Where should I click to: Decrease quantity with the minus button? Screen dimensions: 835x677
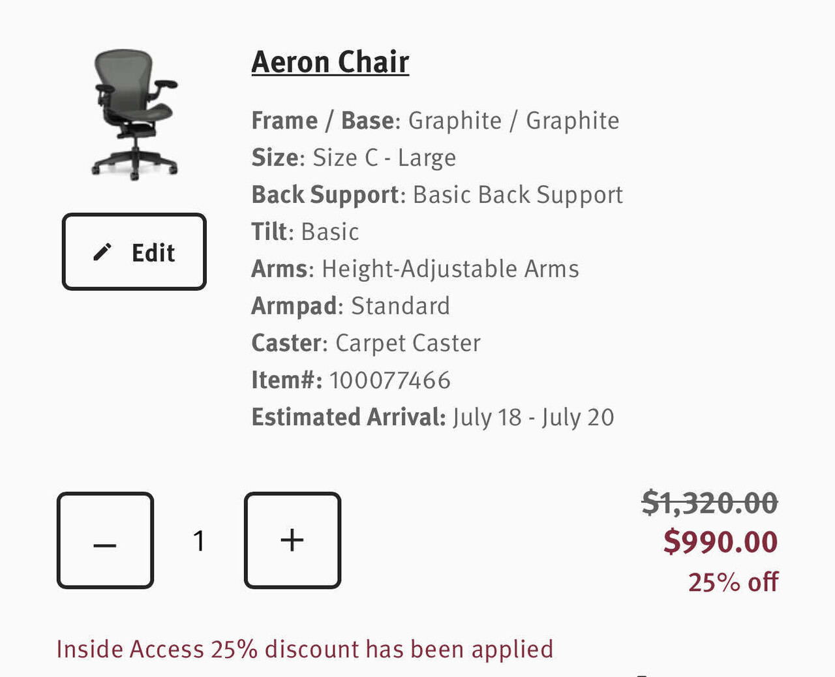(x=105, y=541)
